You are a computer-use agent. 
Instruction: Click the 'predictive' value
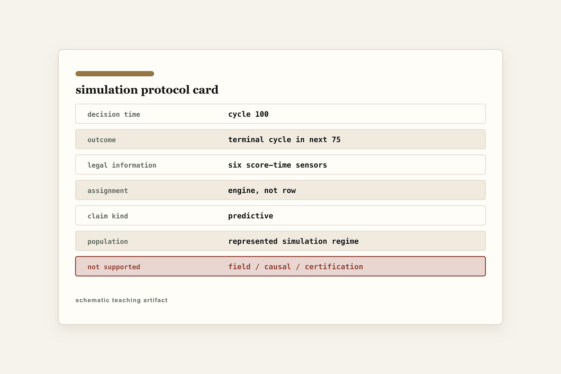coord(250,216)
